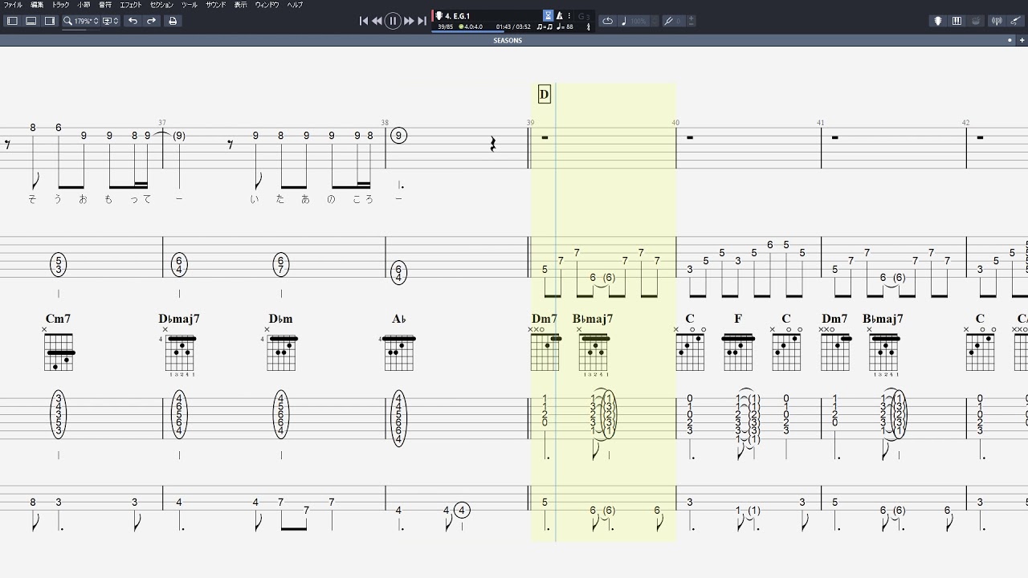
Task: Open the ファイル menu
Action: coord(13,5)
